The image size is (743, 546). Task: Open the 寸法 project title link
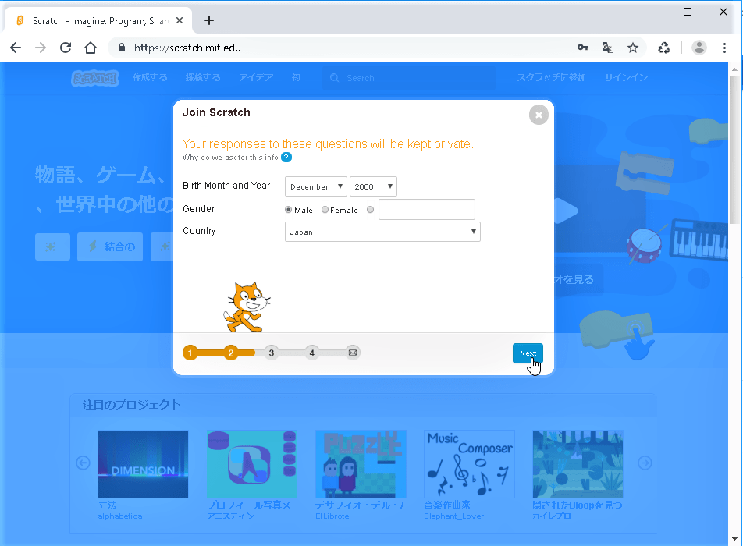(108, 505)
